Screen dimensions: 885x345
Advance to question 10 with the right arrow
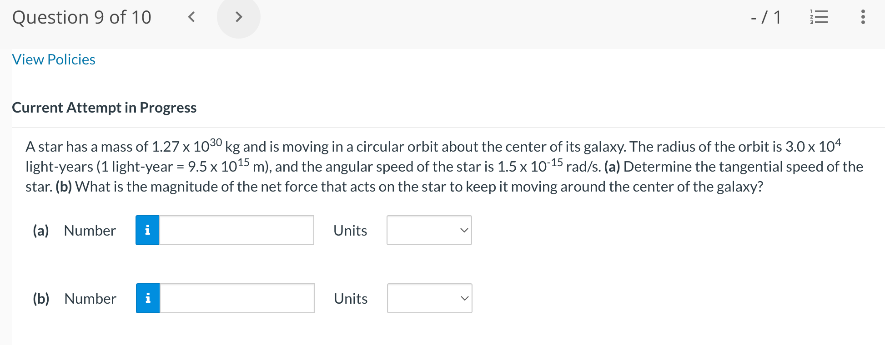click(x=238, y=17)
